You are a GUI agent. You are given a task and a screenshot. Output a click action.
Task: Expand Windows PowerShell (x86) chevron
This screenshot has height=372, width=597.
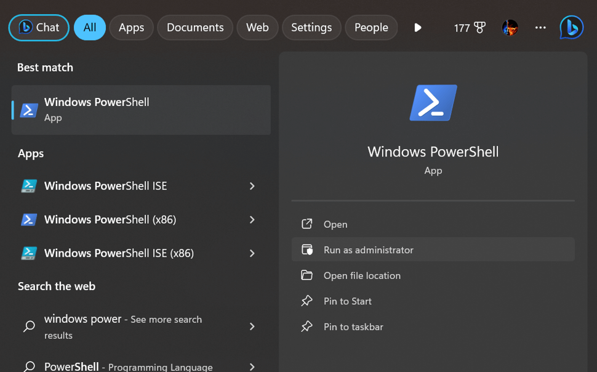[252, 219]
